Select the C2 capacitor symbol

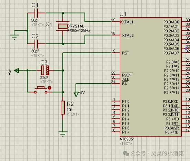36,44
